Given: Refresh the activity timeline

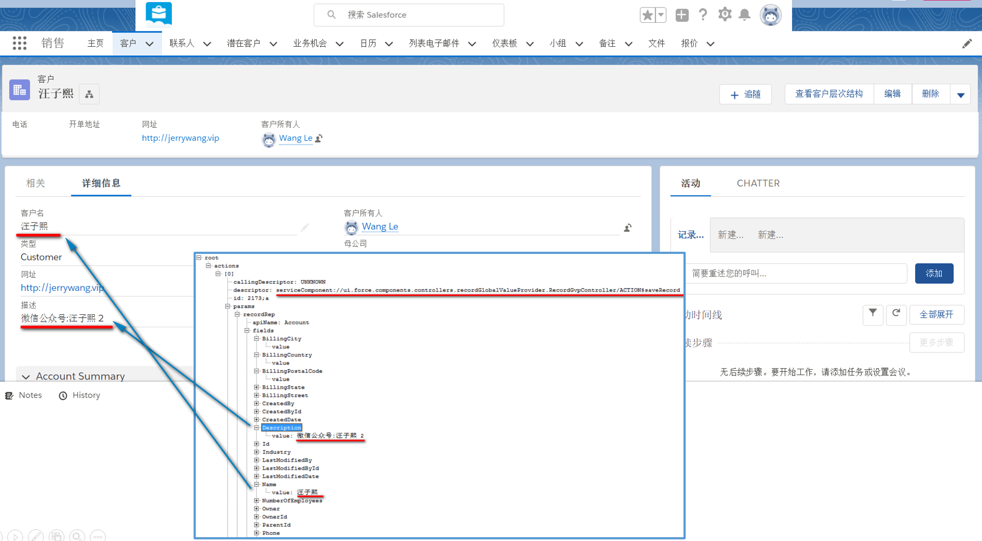Looking at the screenshot, I should coord(896,314).
